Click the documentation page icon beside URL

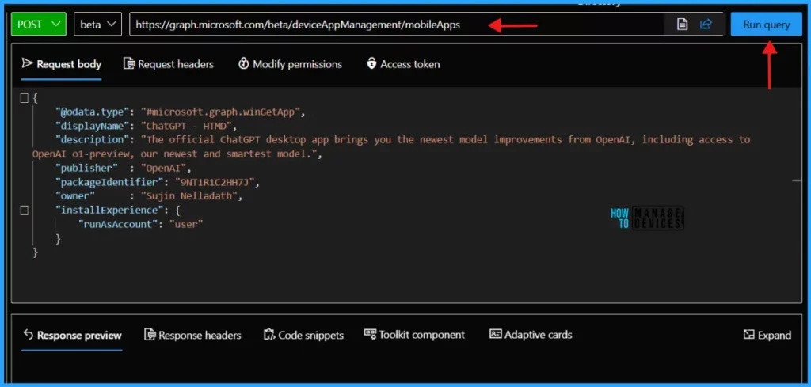pyautogui.click(x=682, y=25)
